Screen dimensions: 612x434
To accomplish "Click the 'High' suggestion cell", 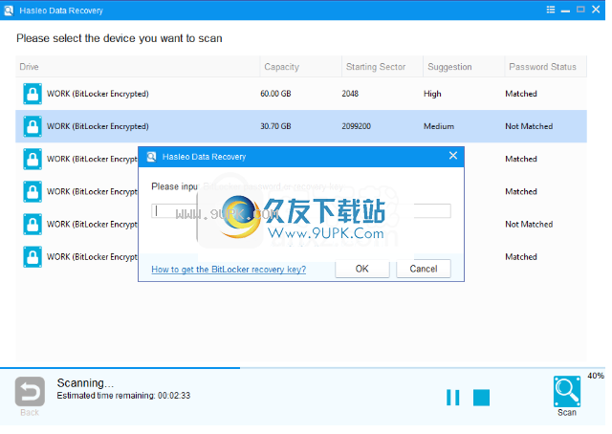I will (432, 94).
